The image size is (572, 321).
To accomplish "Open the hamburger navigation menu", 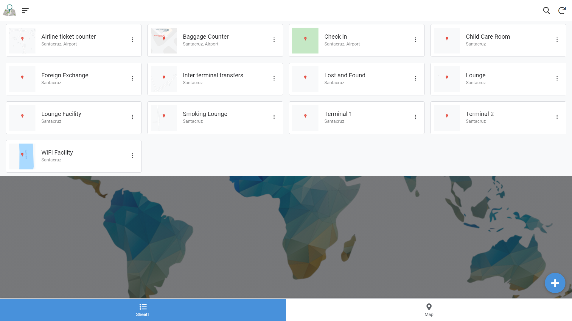I will pos(25,11).
